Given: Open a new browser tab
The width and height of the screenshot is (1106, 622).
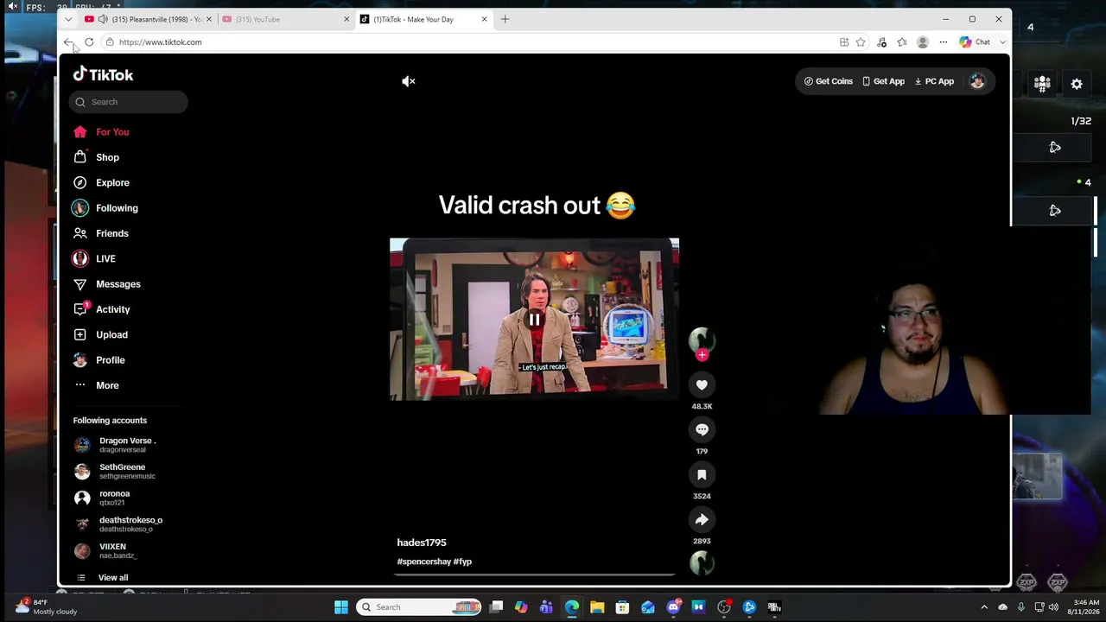Looking at the screenshot, I should 505,19.
